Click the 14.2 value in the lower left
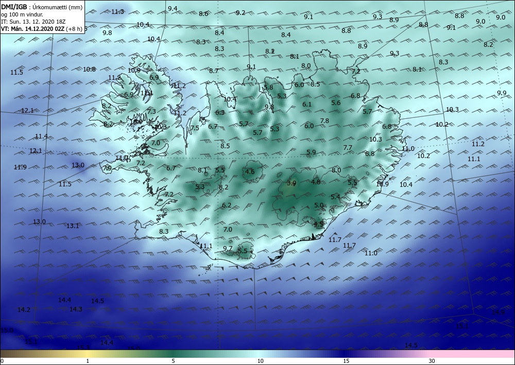This screenshot has width=515, height=365. click(24, 310)
